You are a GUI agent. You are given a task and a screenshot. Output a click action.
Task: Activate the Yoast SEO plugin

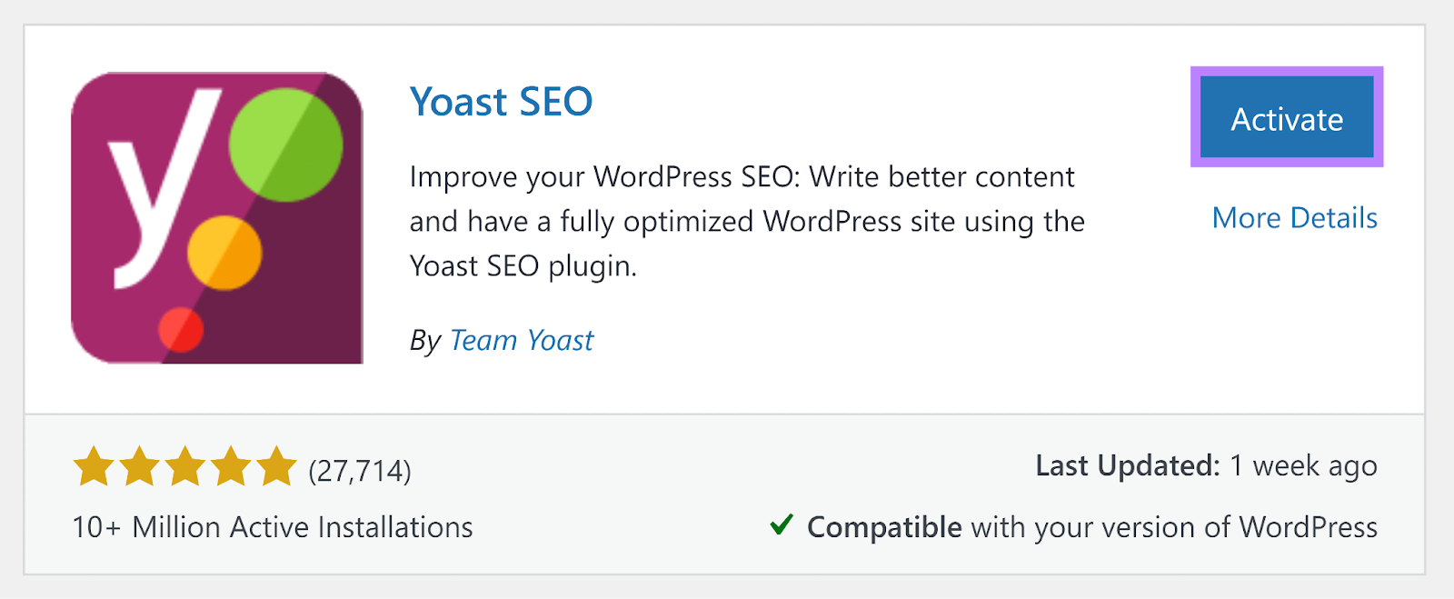pos(1287,118)
